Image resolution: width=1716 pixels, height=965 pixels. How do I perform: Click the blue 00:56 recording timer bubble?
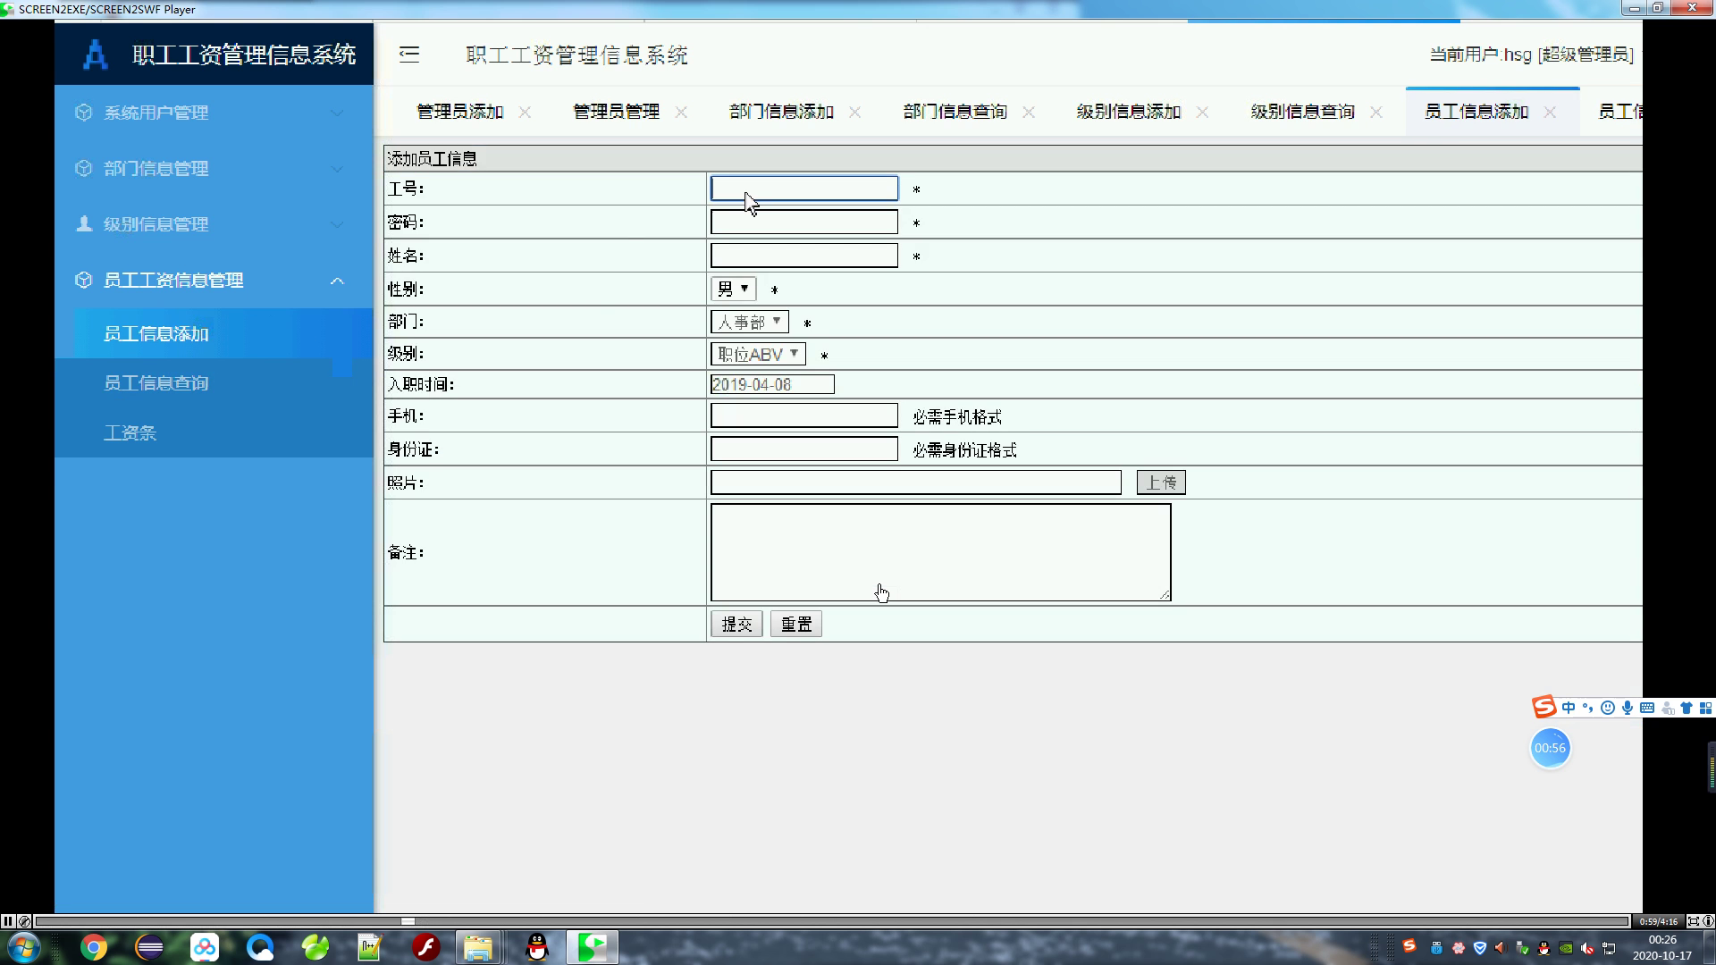(1551, 748)
